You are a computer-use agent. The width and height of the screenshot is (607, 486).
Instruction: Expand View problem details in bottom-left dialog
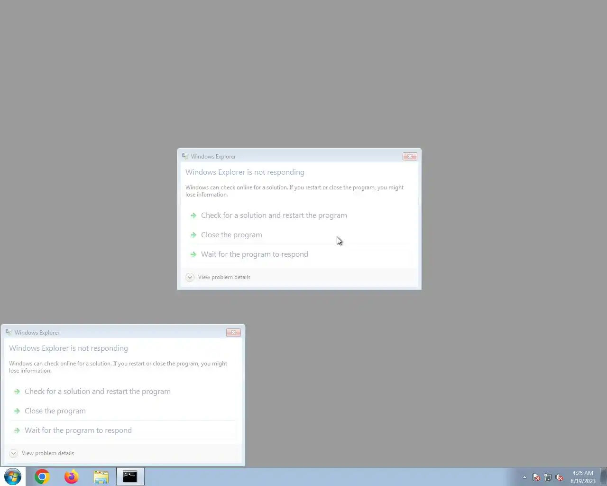(x=42, y=453)
